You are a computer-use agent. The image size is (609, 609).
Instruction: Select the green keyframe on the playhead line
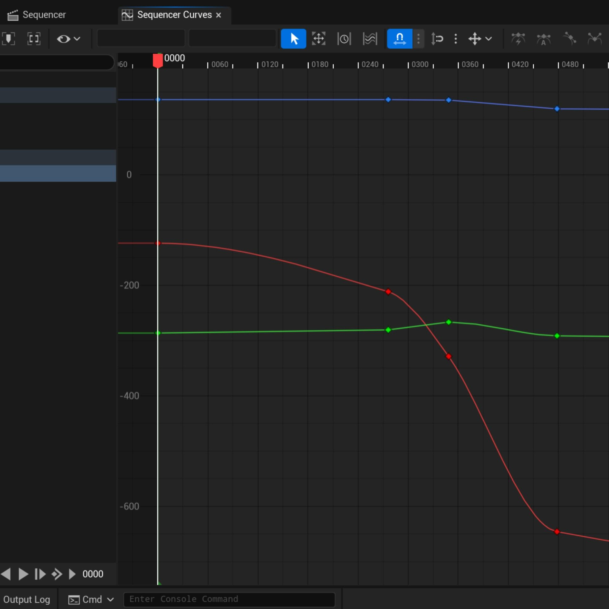click(x=158, y=333)
